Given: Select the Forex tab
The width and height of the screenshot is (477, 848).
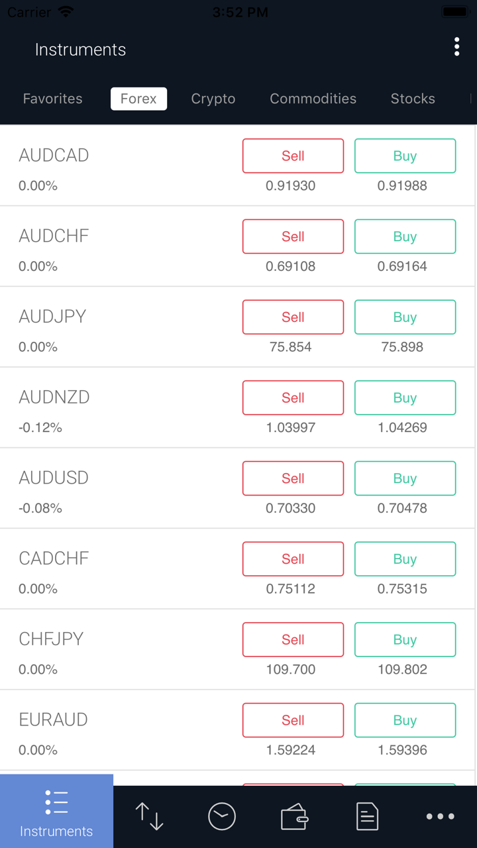Looking at the screenshot, I should pyautogui.click(x=138, y=99).
